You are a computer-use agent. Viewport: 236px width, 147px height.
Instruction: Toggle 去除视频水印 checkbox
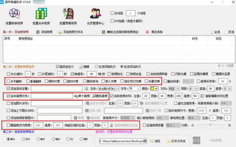pyautogui.click(x=112, y=96)
